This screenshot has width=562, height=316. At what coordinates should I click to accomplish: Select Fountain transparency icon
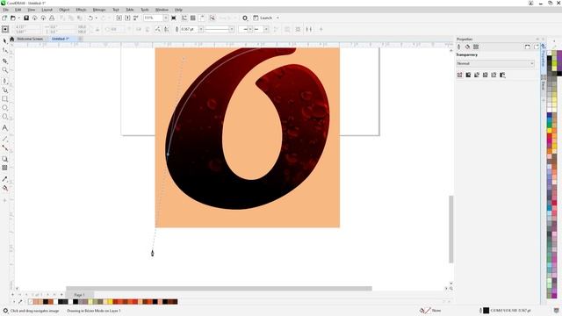click(477, 75)
